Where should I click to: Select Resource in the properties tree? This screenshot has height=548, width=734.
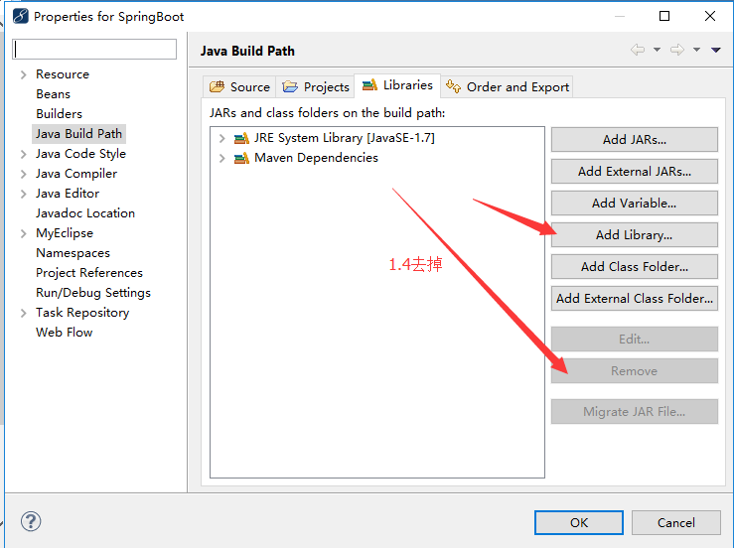[63, 74]
